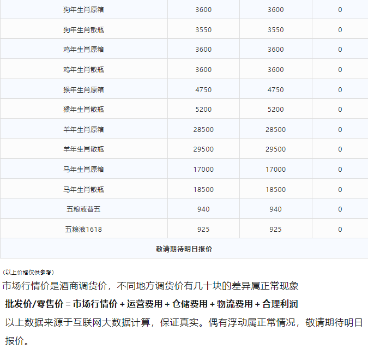This screenshot has height=349, width=368.
Task: Select the right 940 price for 五粮液普五
Action: (276, 209)
